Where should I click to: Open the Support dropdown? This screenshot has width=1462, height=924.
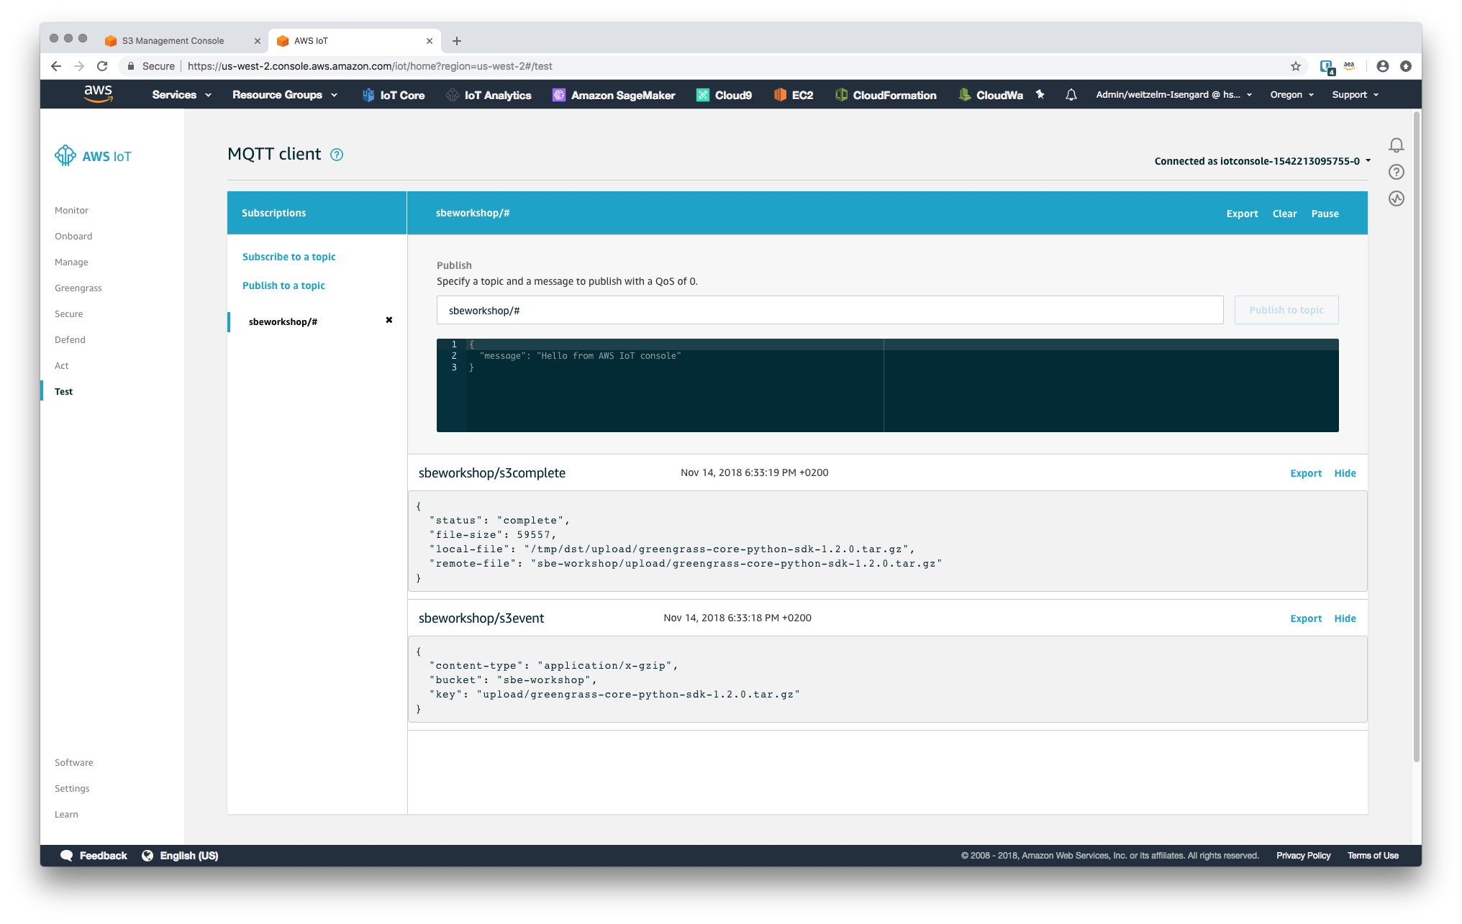point(1355,95)
